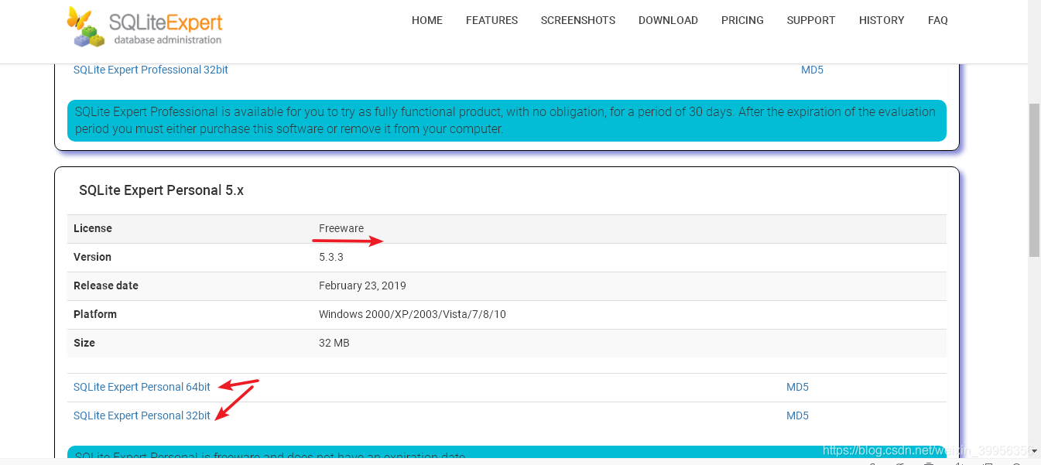Open MD5 link for Professional 32bit
The image size is (1041, 465).
coord(812,70)
